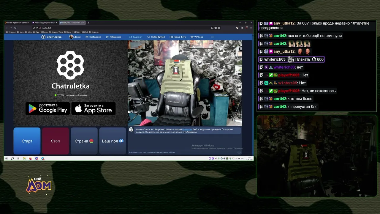
Task: Switch to the Видеочат tab
Action: 136,37
